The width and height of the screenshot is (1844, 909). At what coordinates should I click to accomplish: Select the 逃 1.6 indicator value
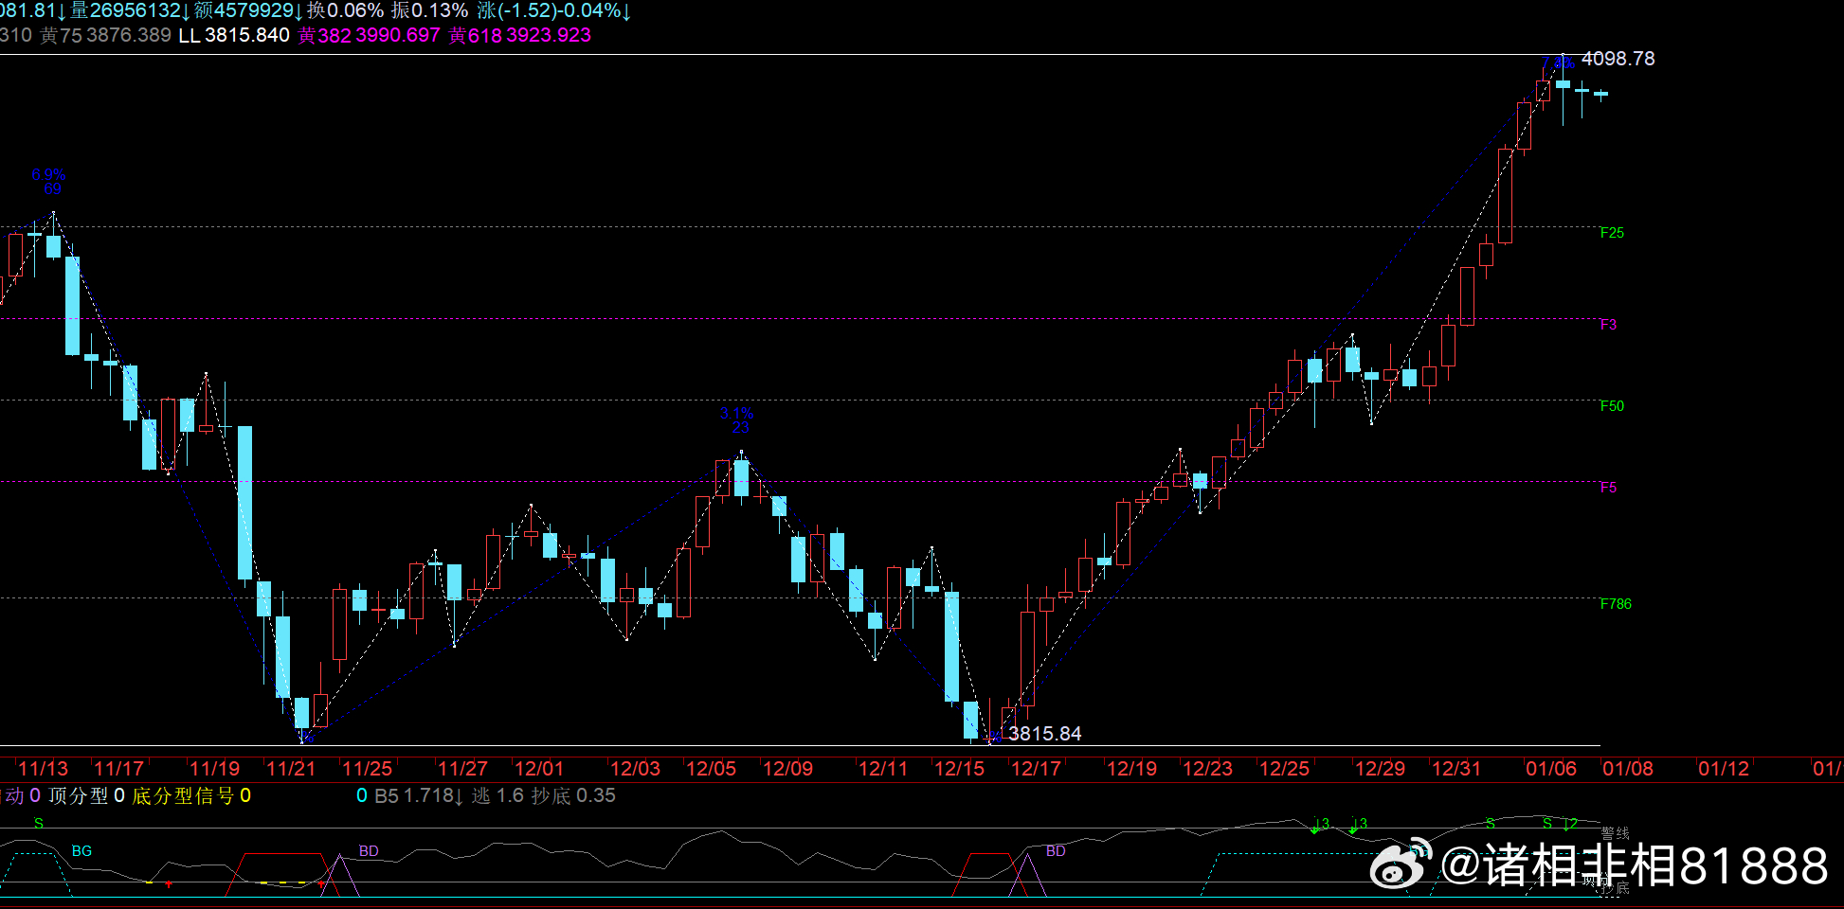click(x=497, y=796)
